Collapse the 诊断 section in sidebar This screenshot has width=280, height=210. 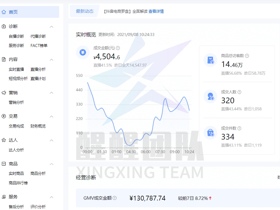coord(51,26)
